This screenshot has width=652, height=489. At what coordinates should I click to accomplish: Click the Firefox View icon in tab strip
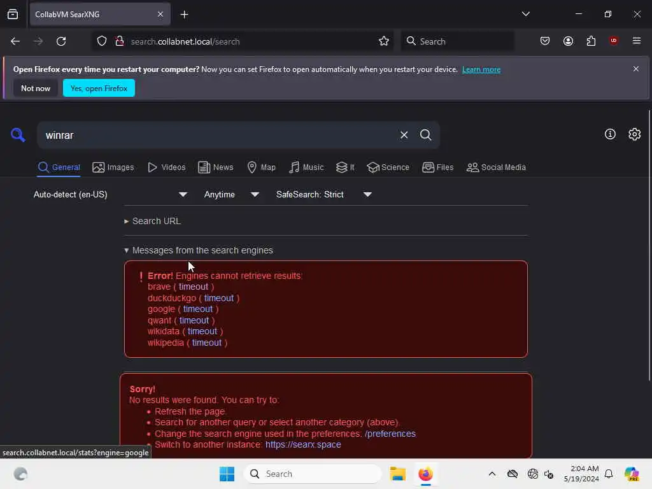[x=13, y=14]
